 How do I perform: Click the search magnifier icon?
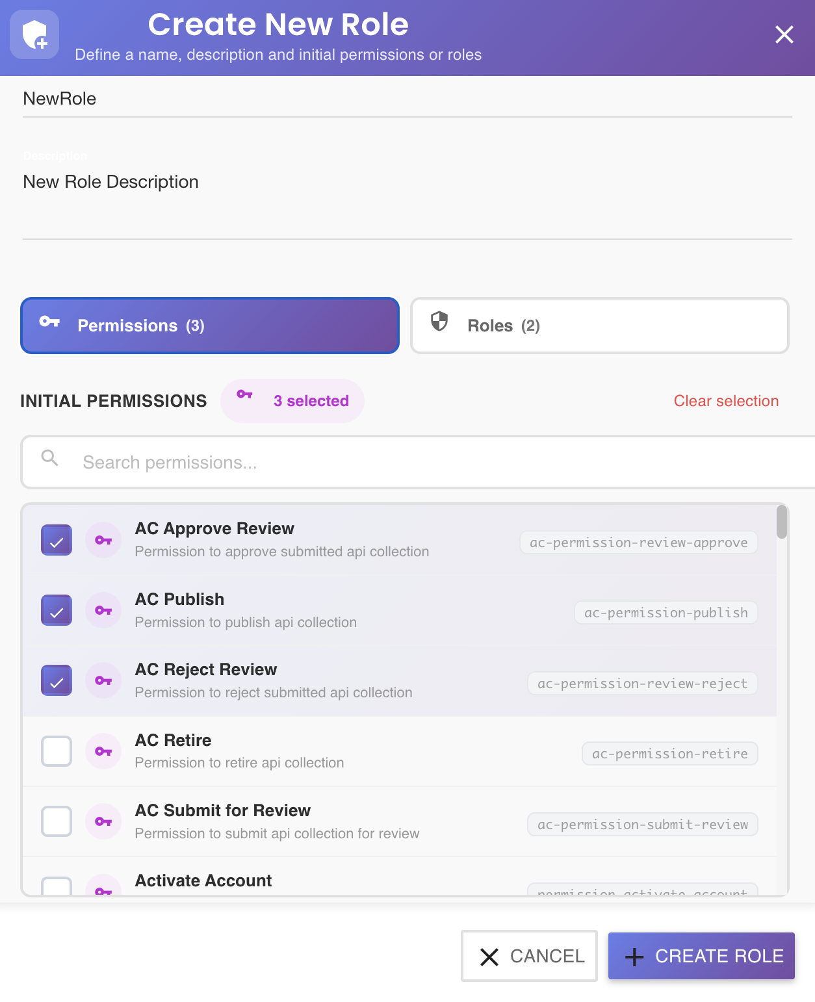point(50,458)
